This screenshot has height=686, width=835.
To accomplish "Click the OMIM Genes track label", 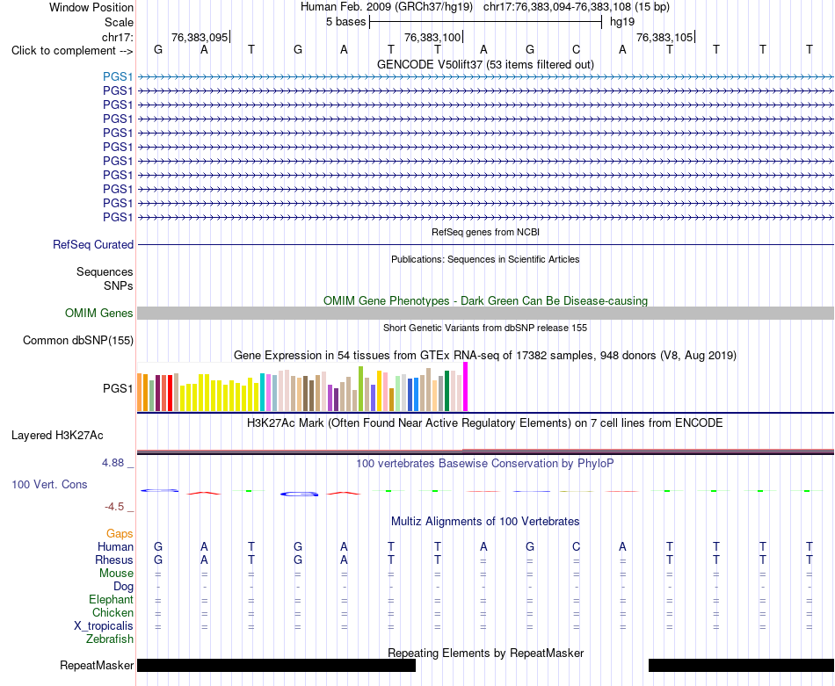I will 98,313.
